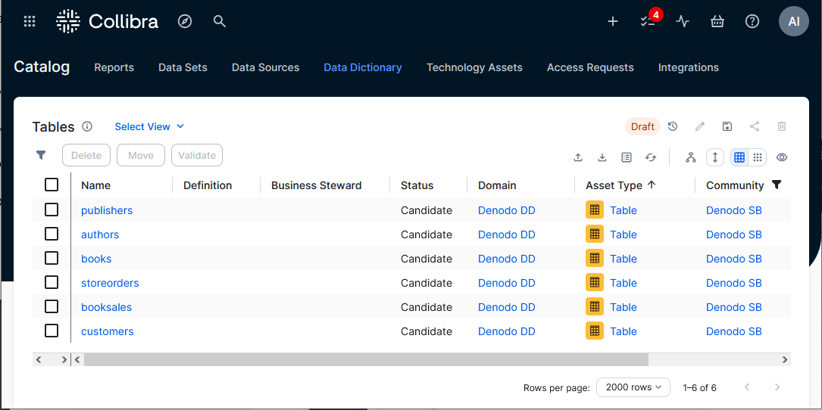Screen dimensions: 822x410
Task: Check the authors row checkbox
Action: pyautogui.click(x=52, y=234)
